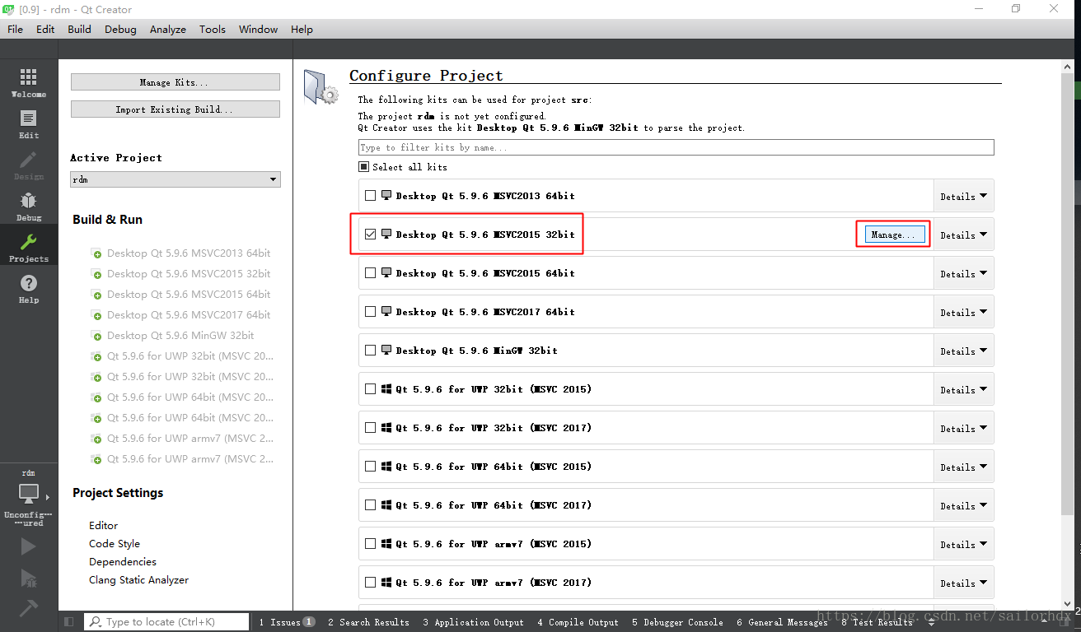
Task: Expand Details for MSVC2013 64bit kit
Action: click(963, 196)
